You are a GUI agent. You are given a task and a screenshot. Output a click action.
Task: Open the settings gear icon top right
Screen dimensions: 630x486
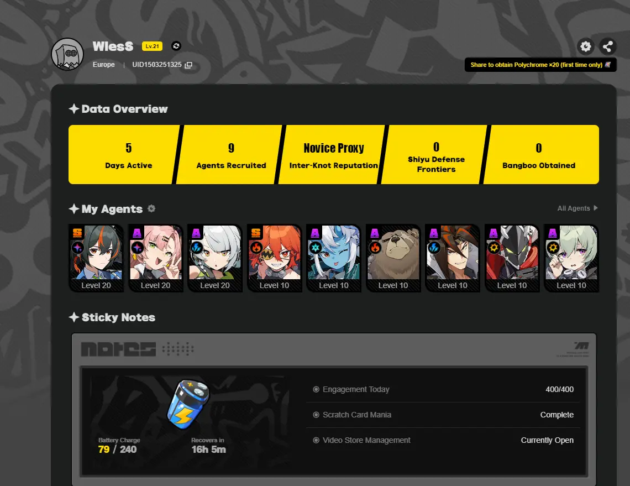[x=585, y=46]
